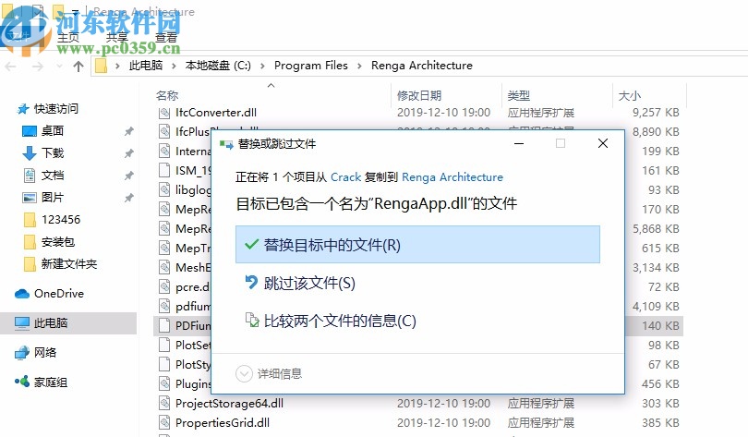Click Renga Architecture breadcrumb segment
The width and height of the screenshot is (748, 437).
(422, 66)
